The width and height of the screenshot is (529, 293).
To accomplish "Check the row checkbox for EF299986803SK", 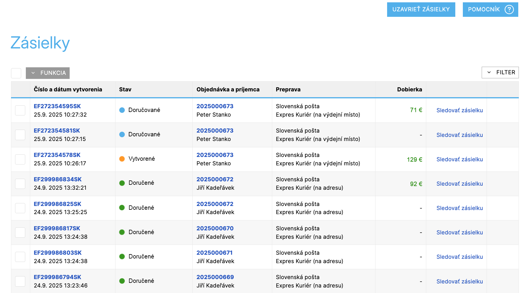I will (20, 257).
